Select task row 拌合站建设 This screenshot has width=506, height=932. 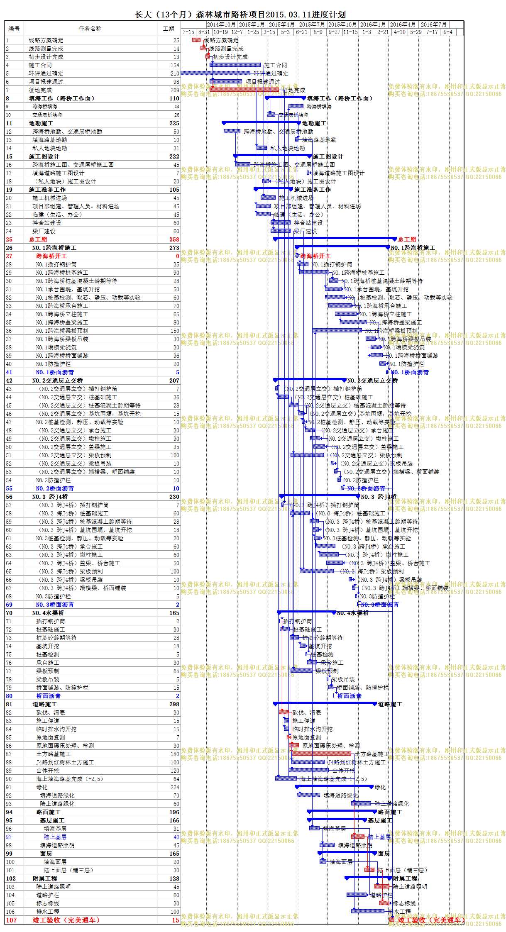(x=92, y=223)
